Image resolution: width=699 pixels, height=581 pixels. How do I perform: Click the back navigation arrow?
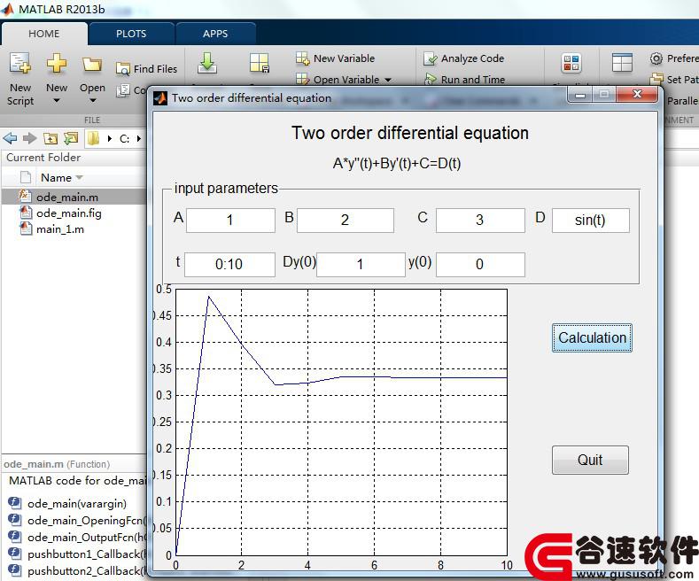coord(10,138)
